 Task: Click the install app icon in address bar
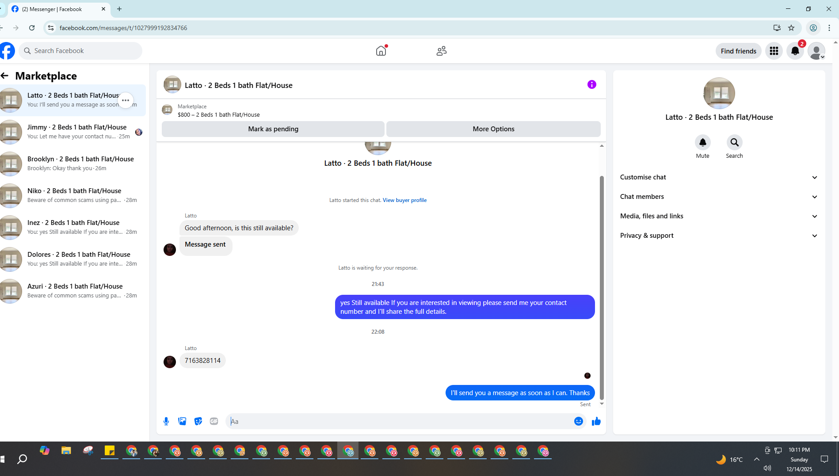point(777,28)
